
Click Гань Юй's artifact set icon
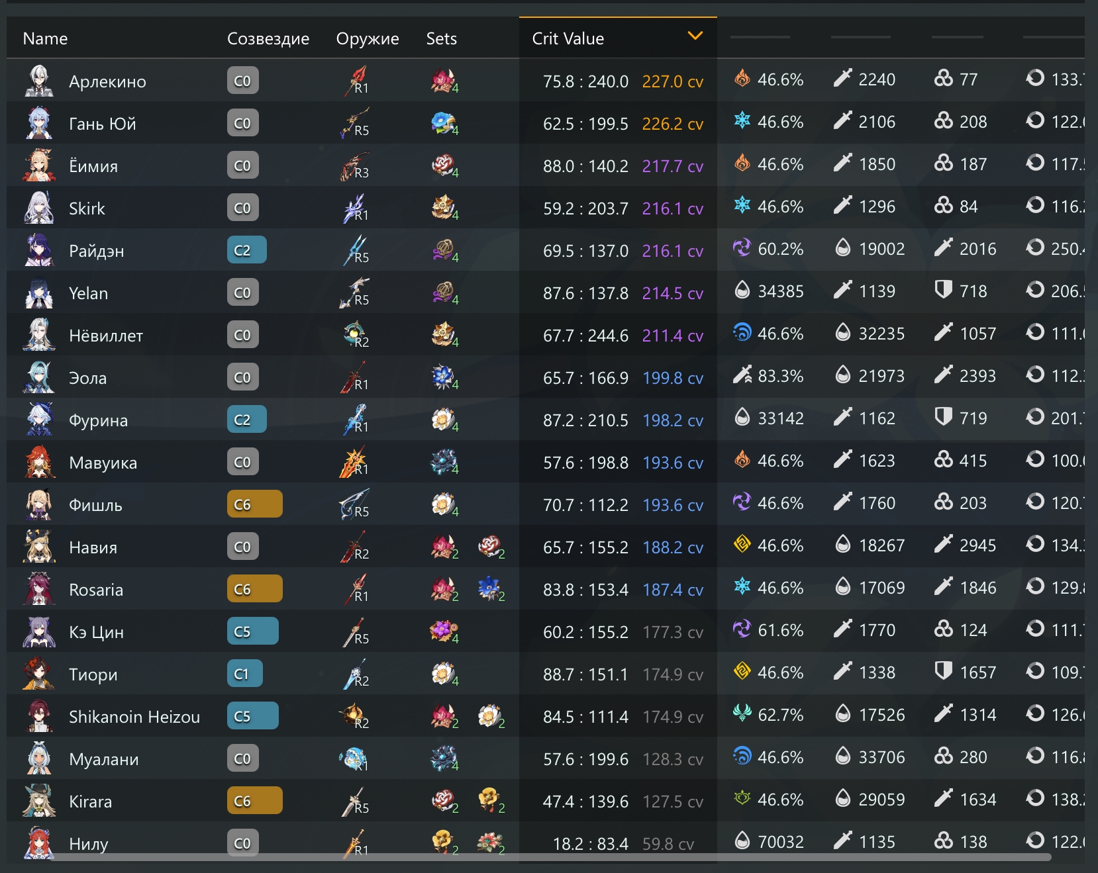(443, 123)
